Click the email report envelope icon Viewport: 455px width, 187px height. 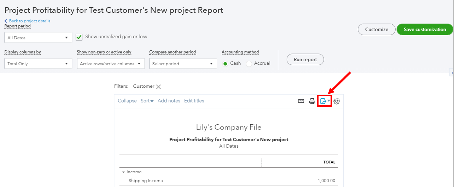pos(301,101)
